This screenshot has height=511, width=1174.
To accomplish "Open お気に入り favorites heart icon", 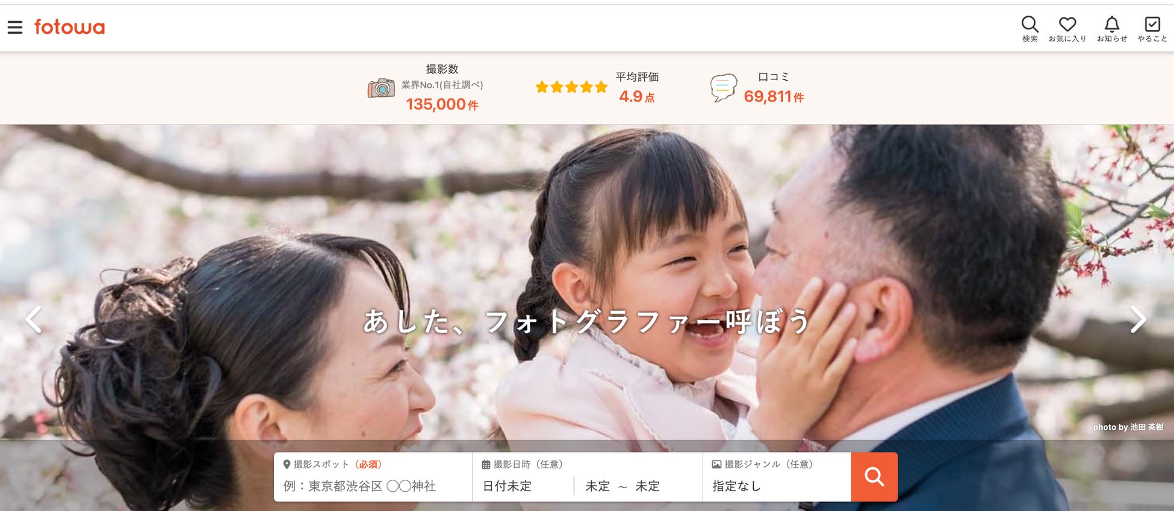I will [x=1067, y=29].
